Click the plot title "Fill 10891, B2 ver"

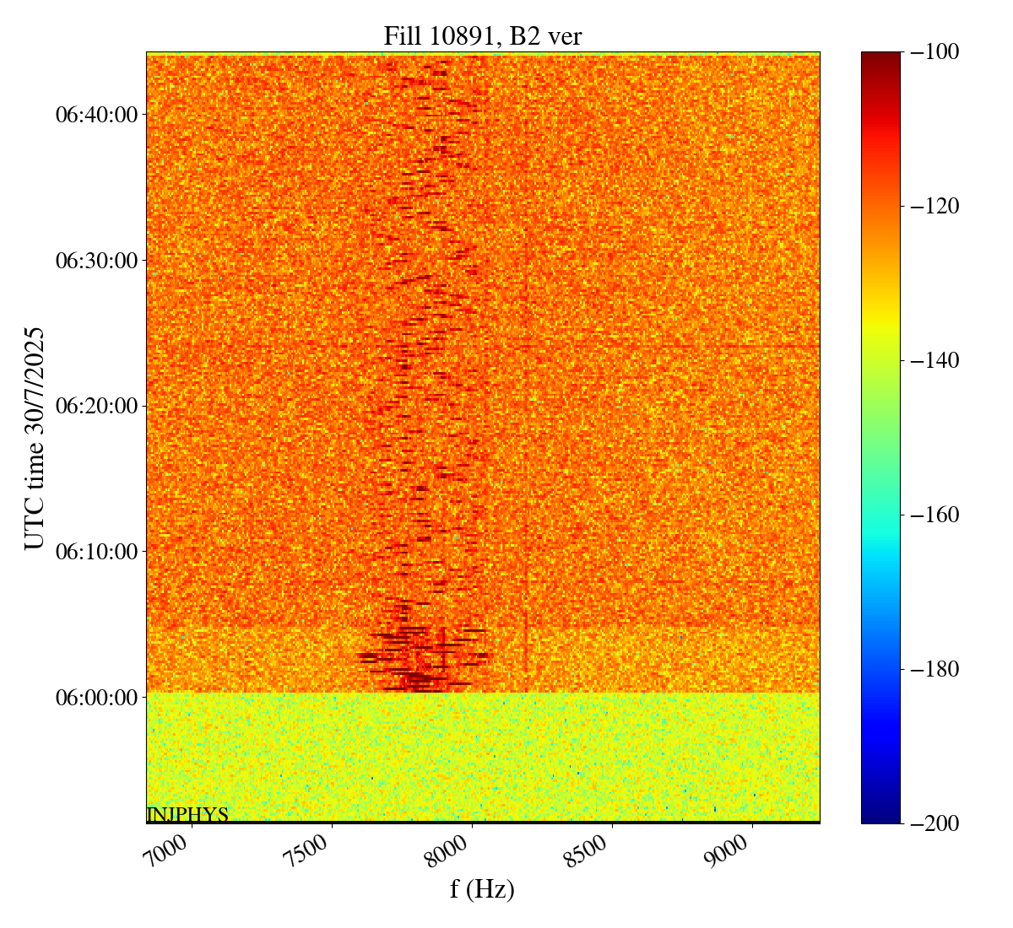point(482,36)
